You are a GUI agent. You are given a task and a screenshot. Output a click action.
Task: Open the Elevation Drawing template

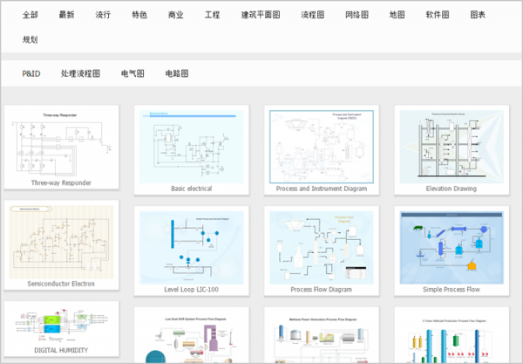(451, 147)
